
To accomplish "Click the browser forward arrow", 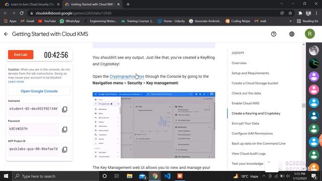I will [x=14, y=13].
